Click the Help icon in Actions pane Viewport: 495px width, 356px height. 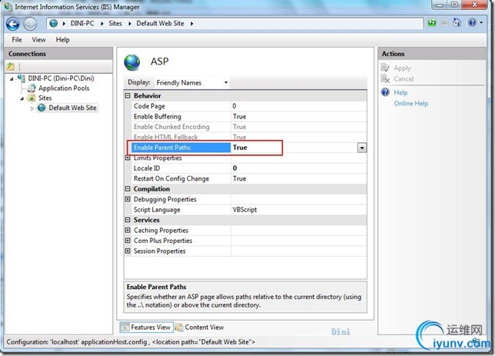[x=385, y=92]
